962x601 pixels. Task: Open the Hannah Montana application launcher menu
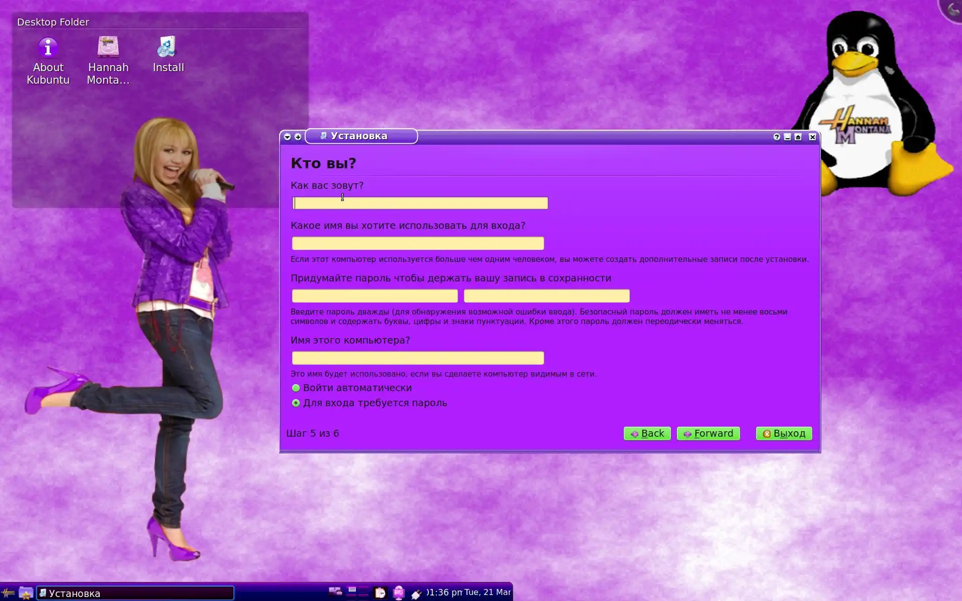[8, 593]
